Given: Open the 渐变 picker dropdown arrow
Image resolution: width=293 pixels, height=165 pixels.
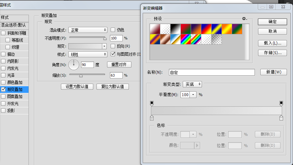Looking at the screenshot, I should click(x=104, y=46).
